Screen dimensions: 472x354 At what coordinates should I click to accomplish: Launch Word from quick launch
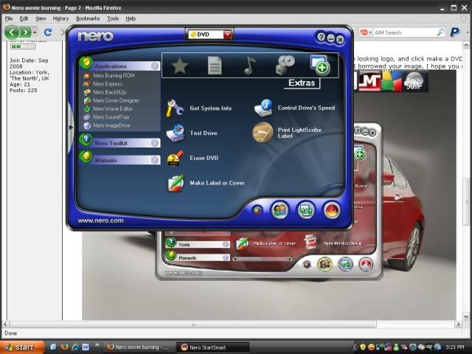tap(86, 347)
